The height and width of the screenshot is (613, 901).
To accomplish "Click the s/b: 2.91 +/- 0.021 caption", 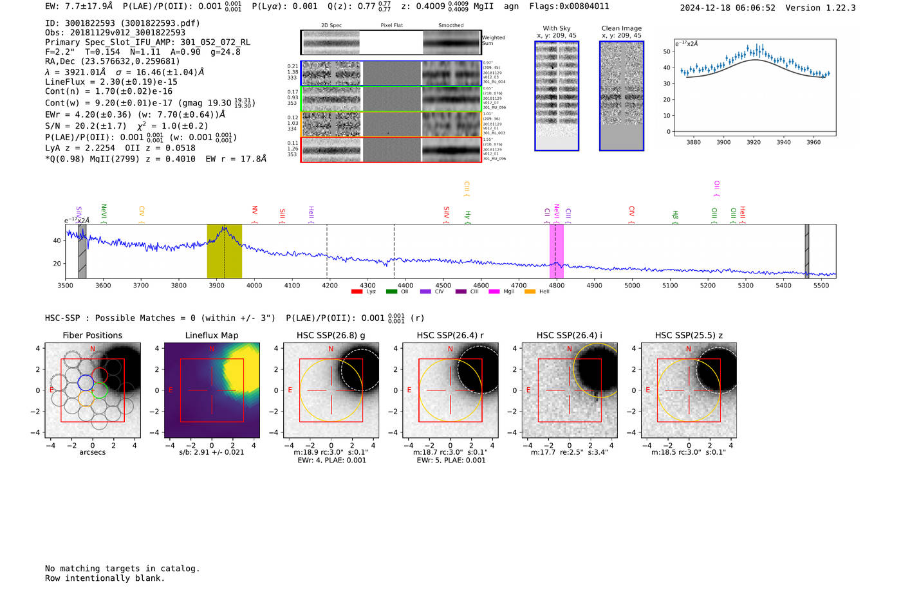I will click(x=212, y=453).
